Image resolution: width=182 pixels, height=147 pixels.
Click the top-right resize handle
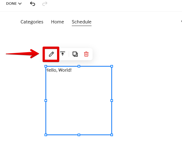[112, 66]
